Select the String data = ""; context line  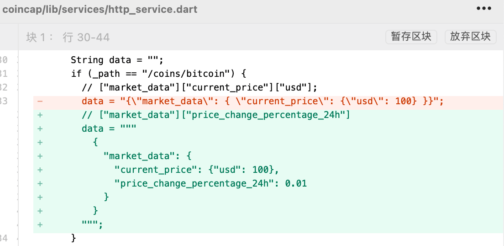click(117, 60)
